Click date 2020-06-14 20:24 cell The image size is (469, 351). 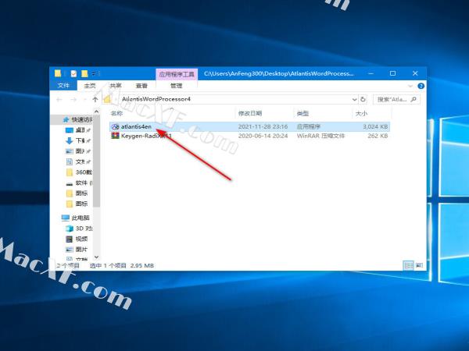point(263,136)
